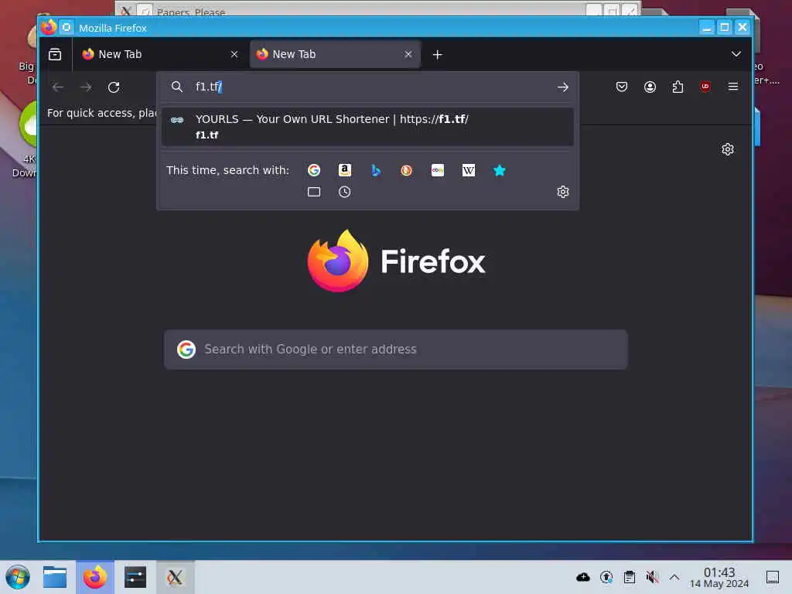Close the second New Tab
The image size is (792, 594).
tap(408, 54)
